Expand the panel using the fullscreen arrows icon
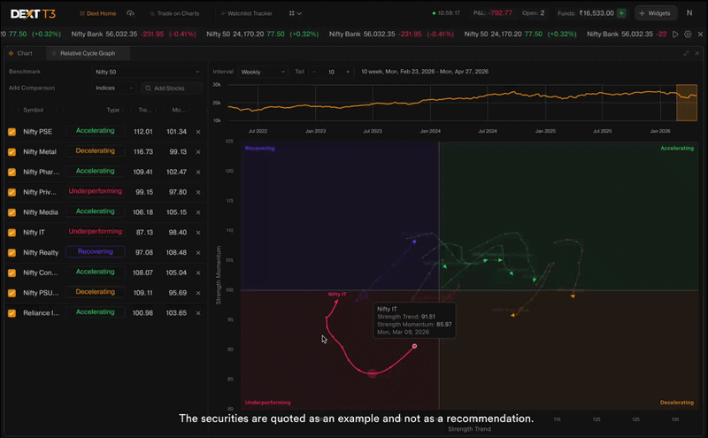Screen dimensions: 708x438 686,53
